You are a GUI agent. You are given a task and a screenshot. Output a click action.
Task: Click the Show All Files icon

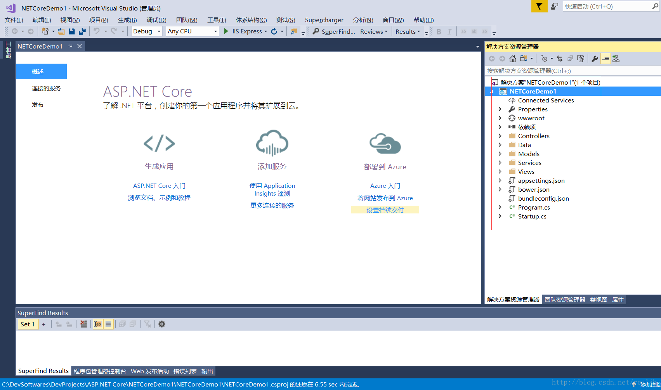tap(581, 59)
